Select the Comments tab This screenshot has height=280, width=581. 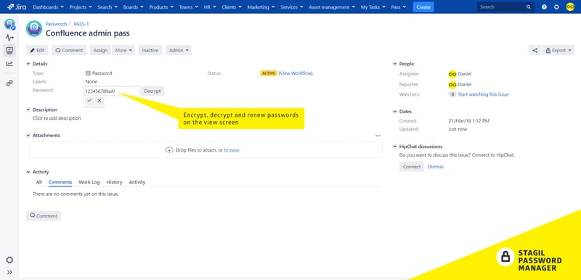pos(60,182)
